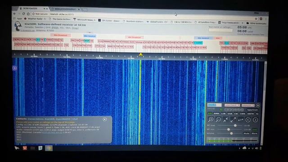This screenshot has height=162, width=288.
Task: Click the More button
Action: [x=254, y=133]
